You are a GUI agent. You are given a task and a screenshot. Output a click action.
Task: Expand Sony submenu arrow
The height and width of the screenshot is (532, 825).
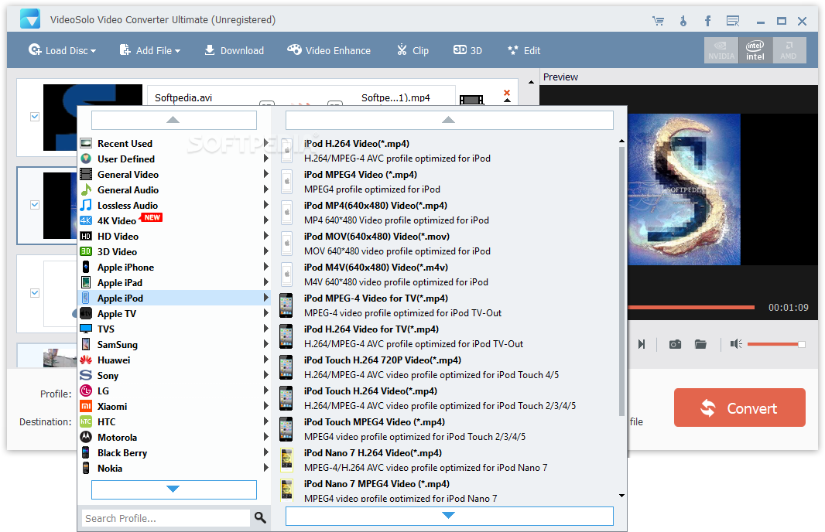(x=265, y=375)
